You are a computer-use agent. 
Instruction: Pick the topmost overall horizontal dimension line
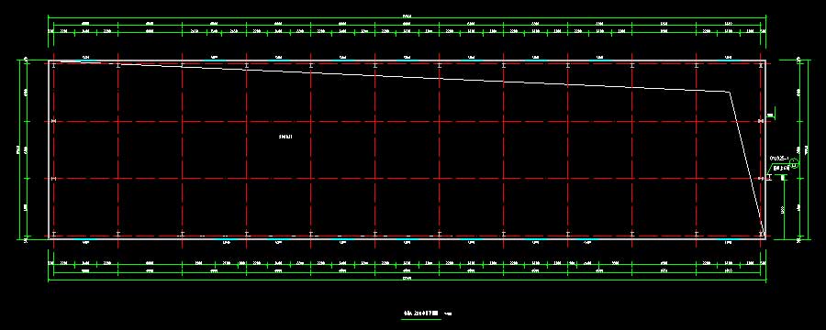(x=407, y=19)
